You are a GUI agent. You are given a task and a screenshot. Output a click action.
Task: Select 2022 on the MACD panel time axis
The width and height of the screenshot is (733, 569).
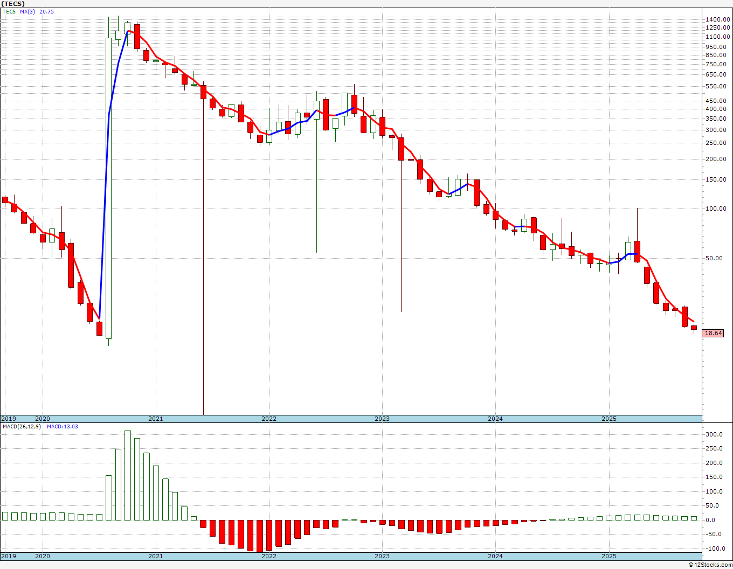coord(268,556)
